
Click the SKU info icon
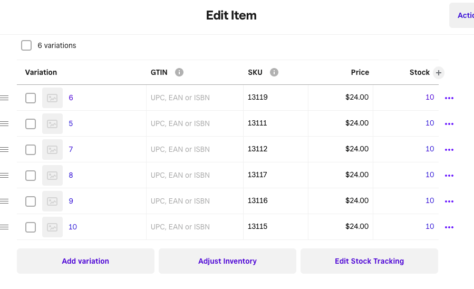point(274,73)
